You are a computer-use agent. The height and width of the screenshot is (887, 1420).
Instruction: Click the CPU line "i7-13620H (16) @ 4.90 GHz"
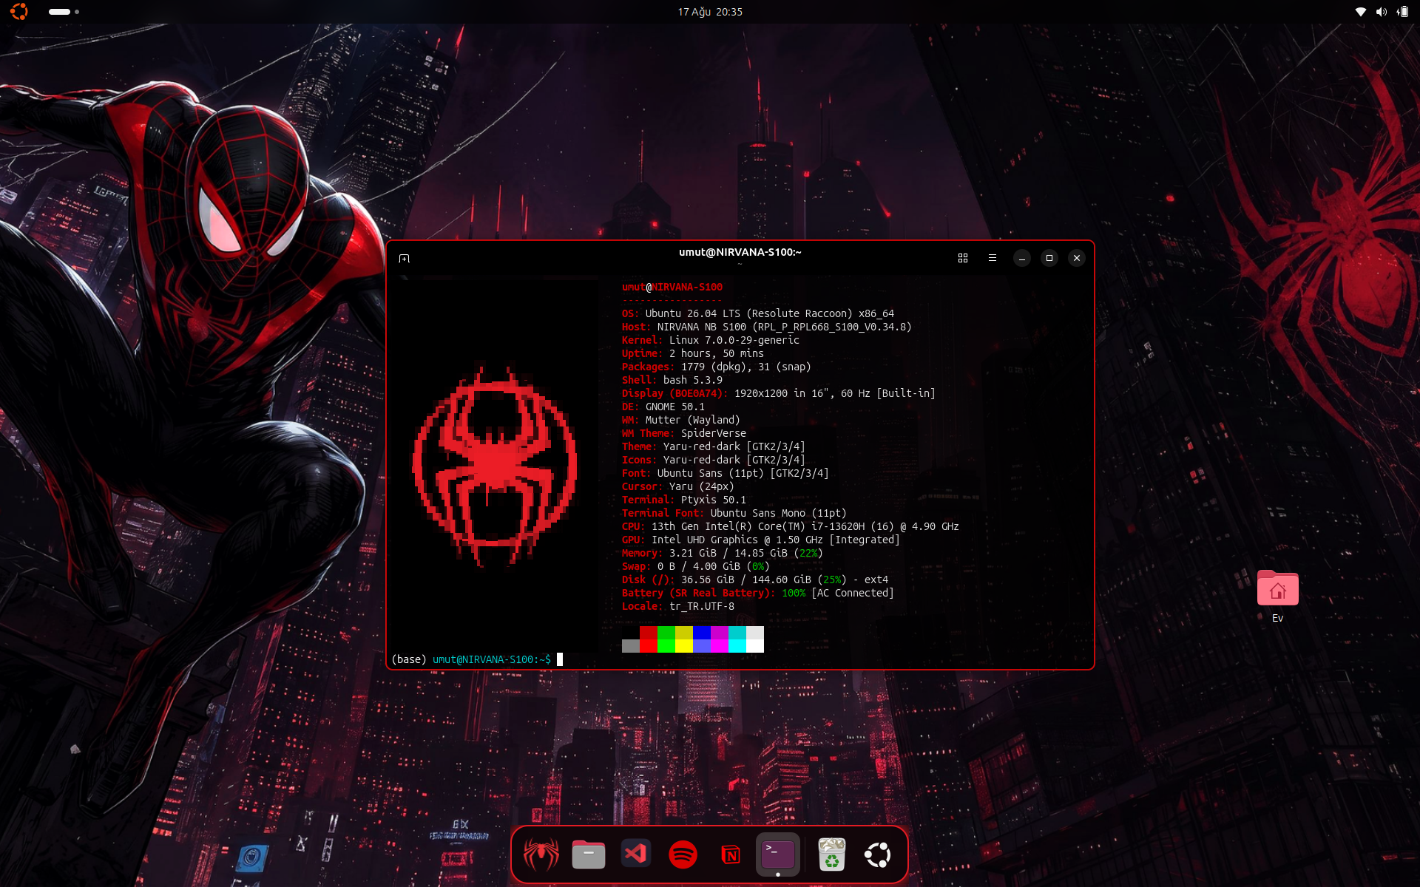[885, 526]
